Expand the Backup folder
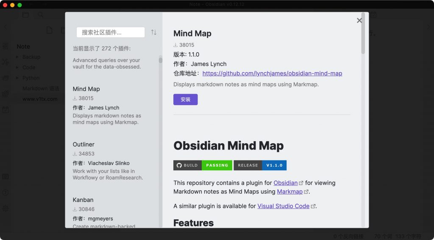Image resolution: width=434 pixels, height=240 pixels. 17,57
